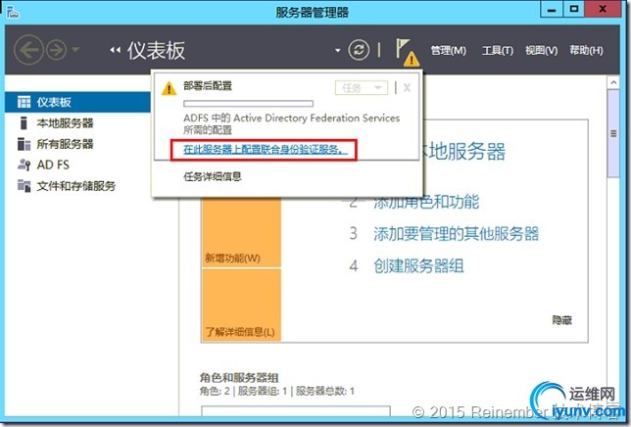Click the scrollbar up arrow
631x427 pixels.
tap(613, 82)
